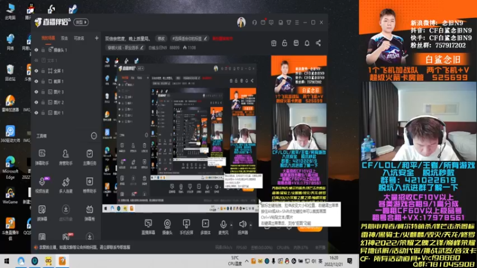Click the share icon above preview
477x268 pixels.
click(x=318, y=43)
